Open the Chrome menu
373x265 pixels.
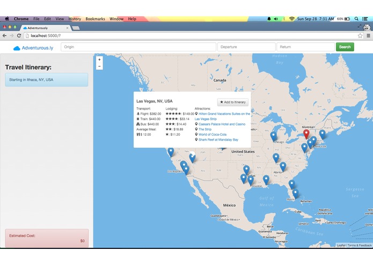tap(21, 19)
